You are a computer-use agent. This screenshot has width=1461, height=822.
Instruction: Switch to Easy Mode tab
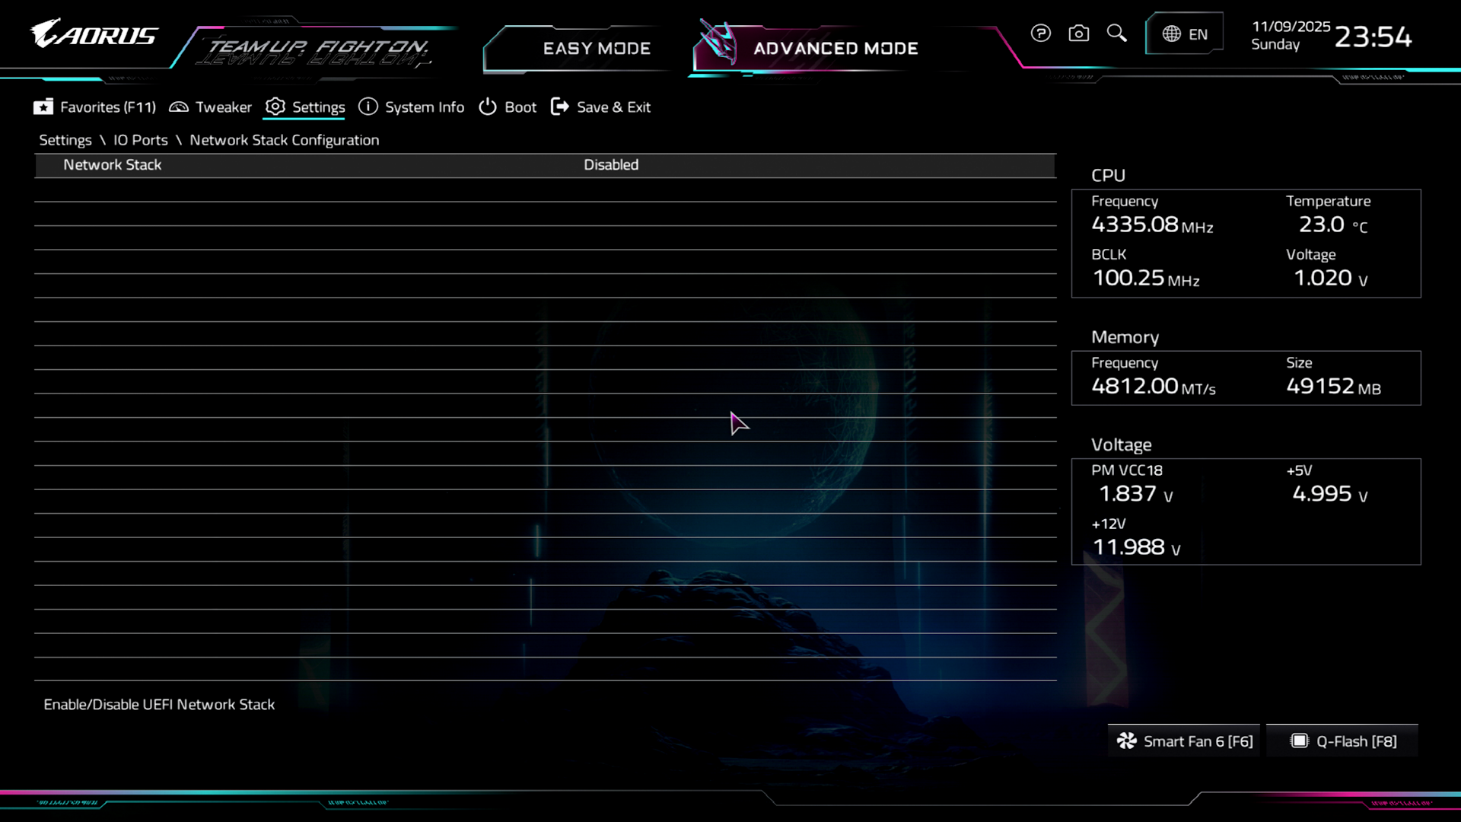(x=596, y=49)
